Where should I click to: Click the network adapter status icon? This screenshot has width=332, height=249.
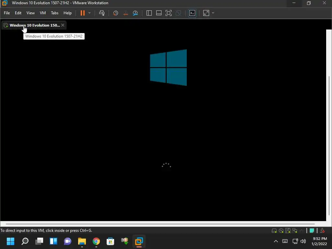coord(295,231)
